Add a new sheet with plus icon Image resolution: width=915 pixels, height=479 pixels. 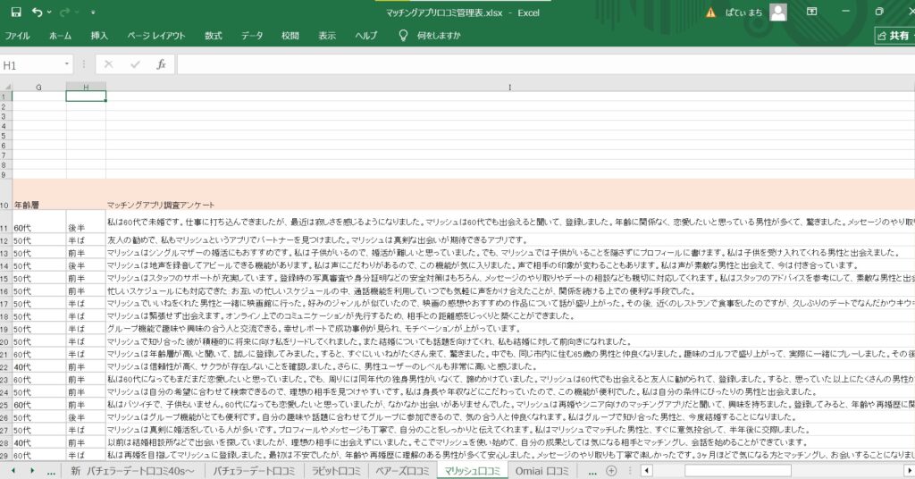point(611,471)
